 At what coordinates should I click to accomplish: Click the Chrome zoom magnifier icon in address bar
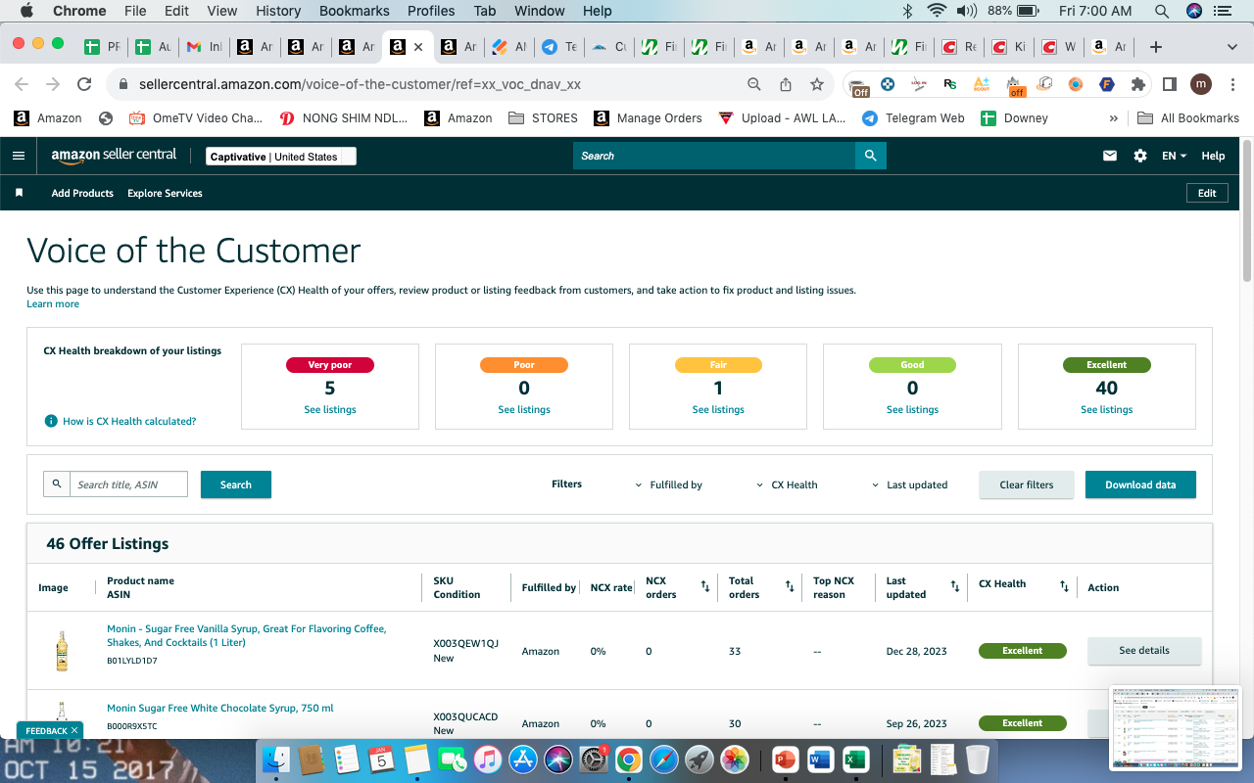click(x=754, y=84)
